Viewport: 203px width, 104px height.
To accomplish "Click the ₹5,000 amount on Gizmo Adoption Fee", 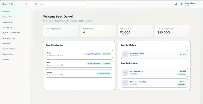I will 183,82.
